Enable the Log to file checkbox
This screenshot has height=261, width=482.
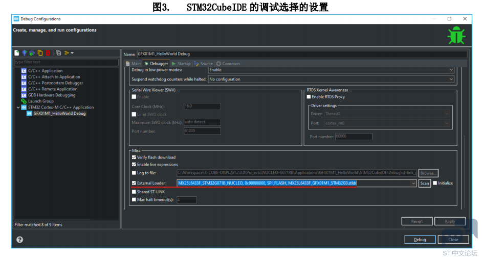[134, 173]
